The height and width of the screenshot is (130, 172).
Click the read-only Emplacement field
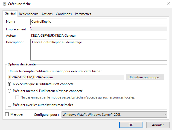98,29
